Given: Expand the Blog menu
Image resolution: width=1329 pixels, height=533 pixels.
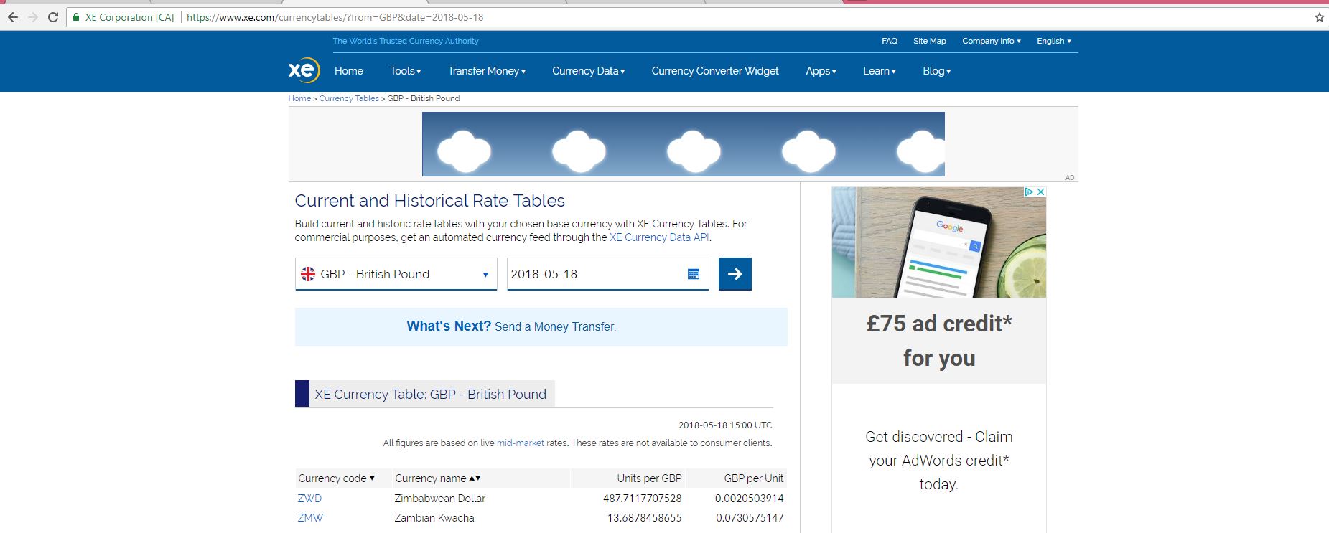Looking at the screenshot, I should tap(937, 71).
